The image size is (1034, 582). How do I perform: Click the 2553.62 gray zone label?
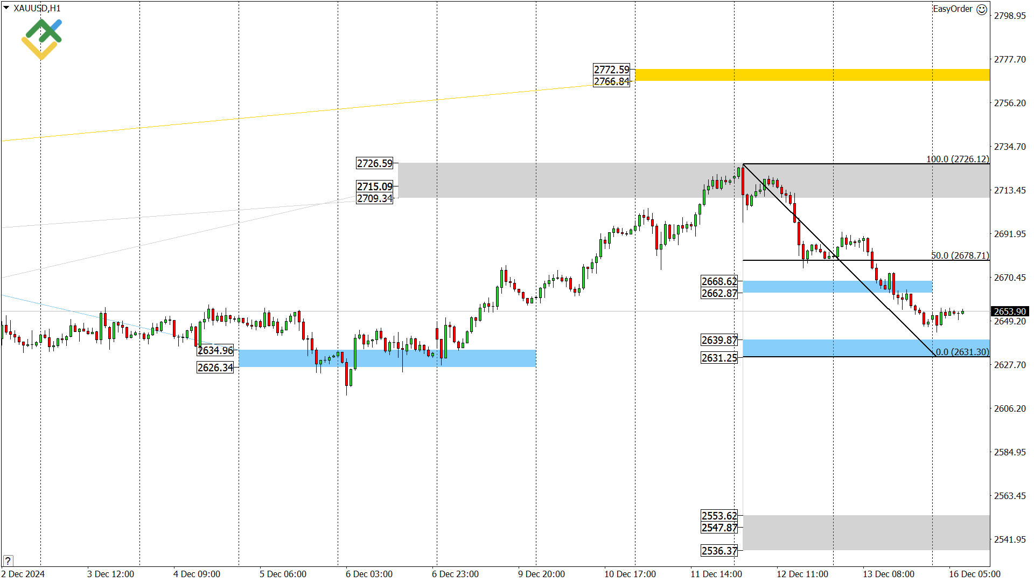(x=719, y=516)
